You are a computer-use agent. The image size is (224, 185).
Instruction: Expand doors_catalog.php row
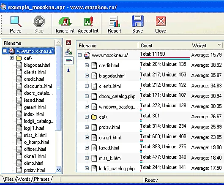pos(87,96)
